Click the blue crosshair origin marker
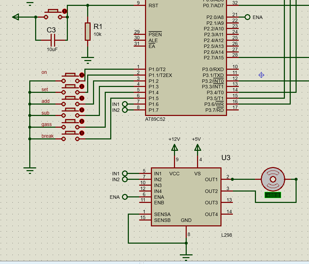 coord(261,75)
